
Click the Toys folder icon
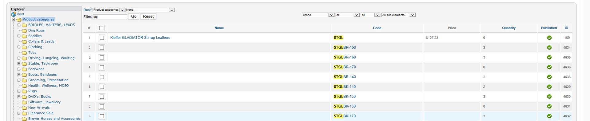tap(24, 53)
